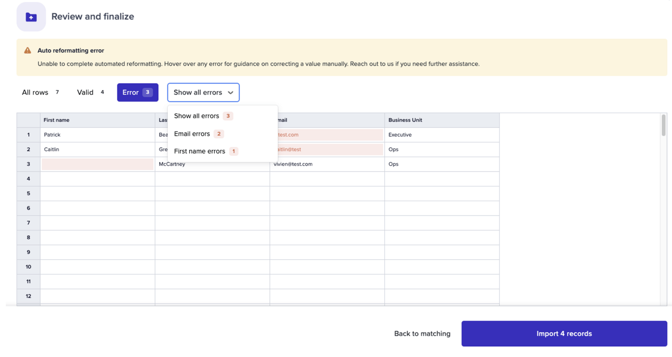Click the Import 4 records button

pyautogui.click(x=564, y=333)
